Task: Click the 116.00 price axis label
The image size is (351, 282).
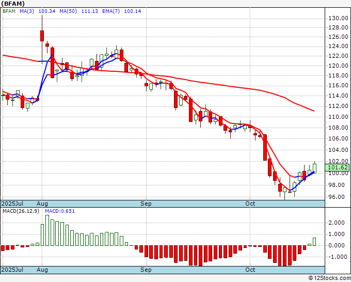Action: tap(338, 85)
